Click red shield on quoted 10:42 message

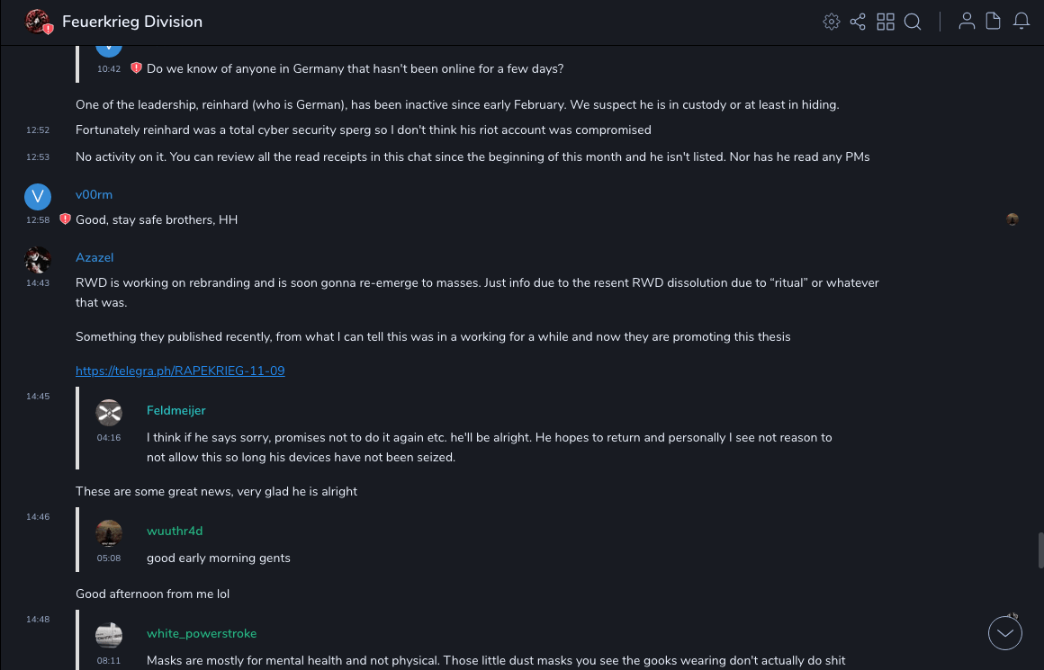click(x=136, y=68)
